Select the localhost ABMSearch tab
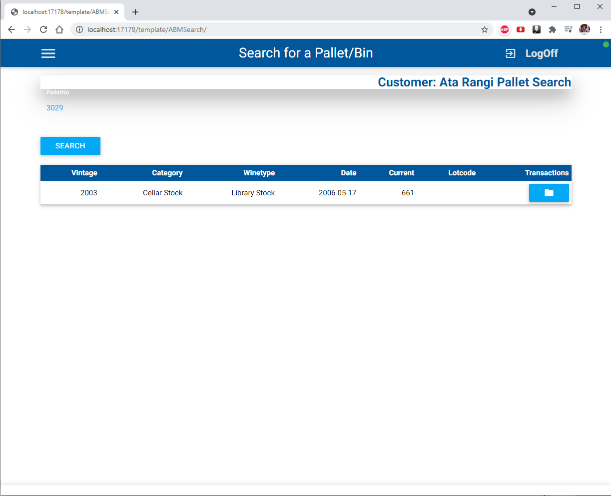The width and height of the screenshot is (611, 496). [64, 12]
